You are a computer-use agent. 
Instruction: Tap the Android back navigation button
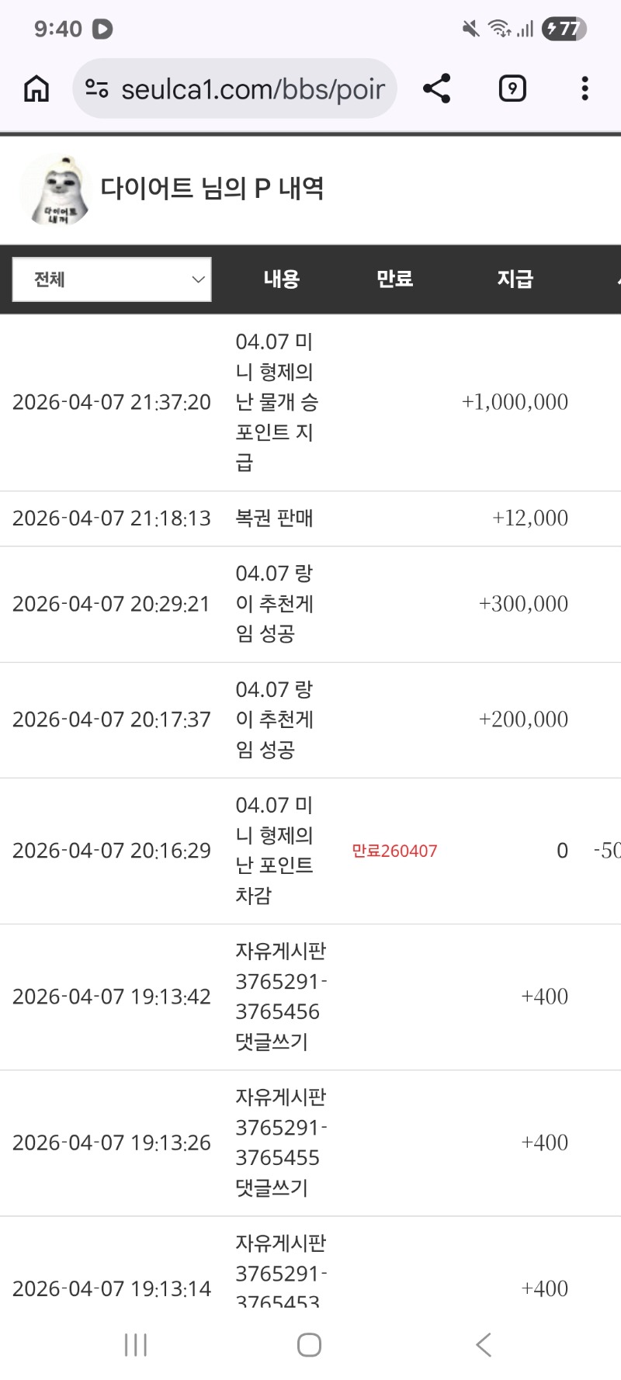point(483,1344)
